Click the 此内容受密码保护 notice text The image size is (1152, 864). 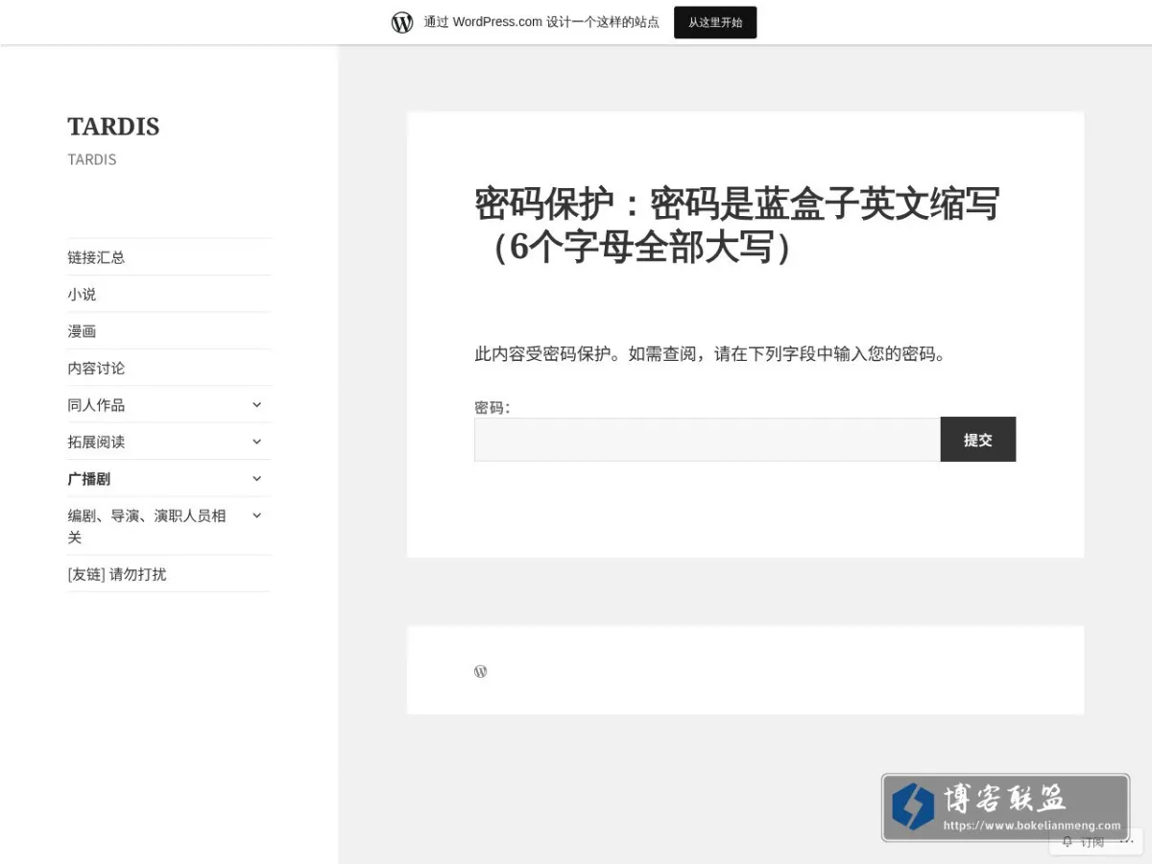(711, 353)
